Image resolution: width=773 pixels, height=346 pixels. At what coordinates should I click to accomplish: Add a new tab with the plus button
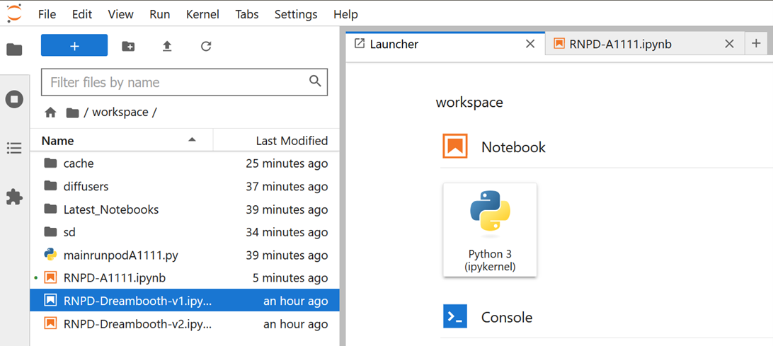pos(756,44)
